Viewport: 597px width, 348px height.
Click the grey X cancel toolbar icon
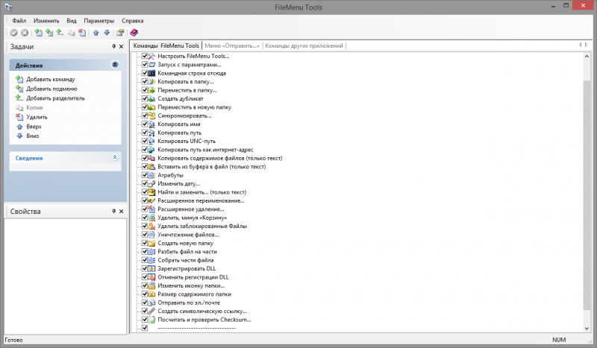(x=25, y=33)
